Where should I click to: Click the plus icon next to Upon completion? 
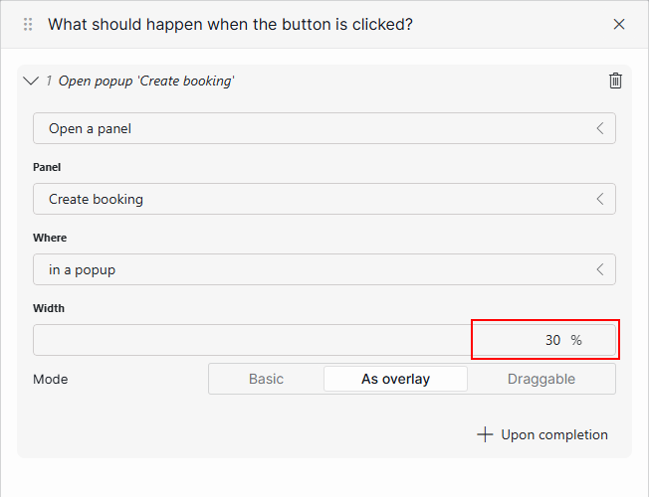tap(485, 434)
